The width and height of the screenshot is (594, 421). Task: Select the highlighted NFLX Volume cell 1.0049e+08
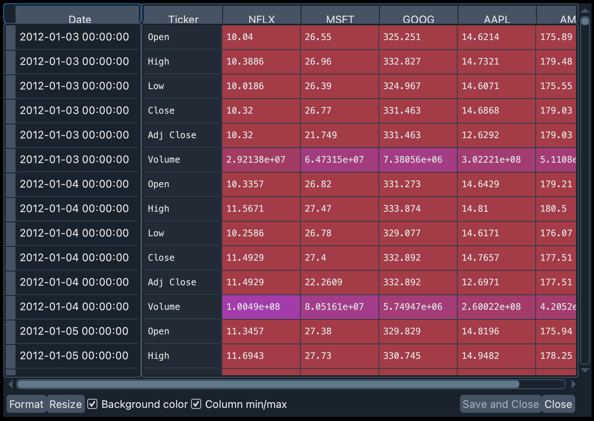261,307
